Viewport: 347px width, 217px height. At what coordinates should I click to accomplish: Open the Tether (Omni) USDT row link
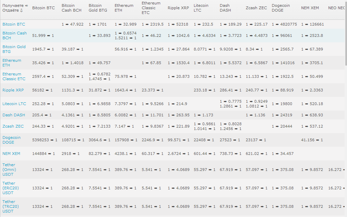9,170
